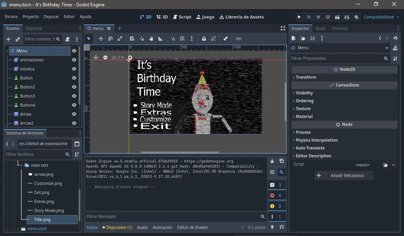Switch to the Script workspace

click(182, 17)
